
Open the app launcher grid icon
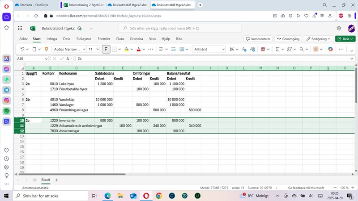point(20,28)
